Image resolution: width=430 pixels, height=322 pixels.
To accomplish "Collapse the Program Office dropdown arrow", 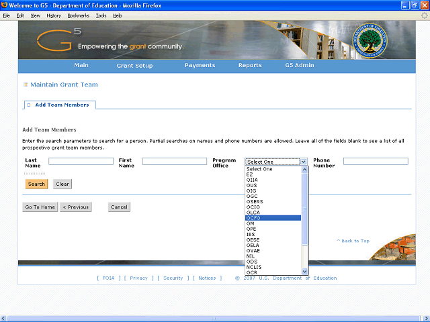I will point(303,162).
